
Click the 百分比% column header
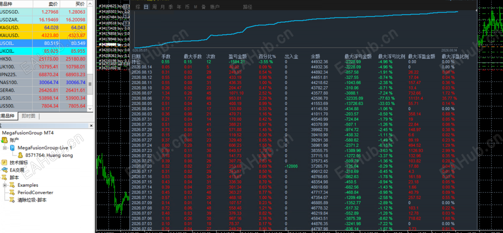(267, 56)
